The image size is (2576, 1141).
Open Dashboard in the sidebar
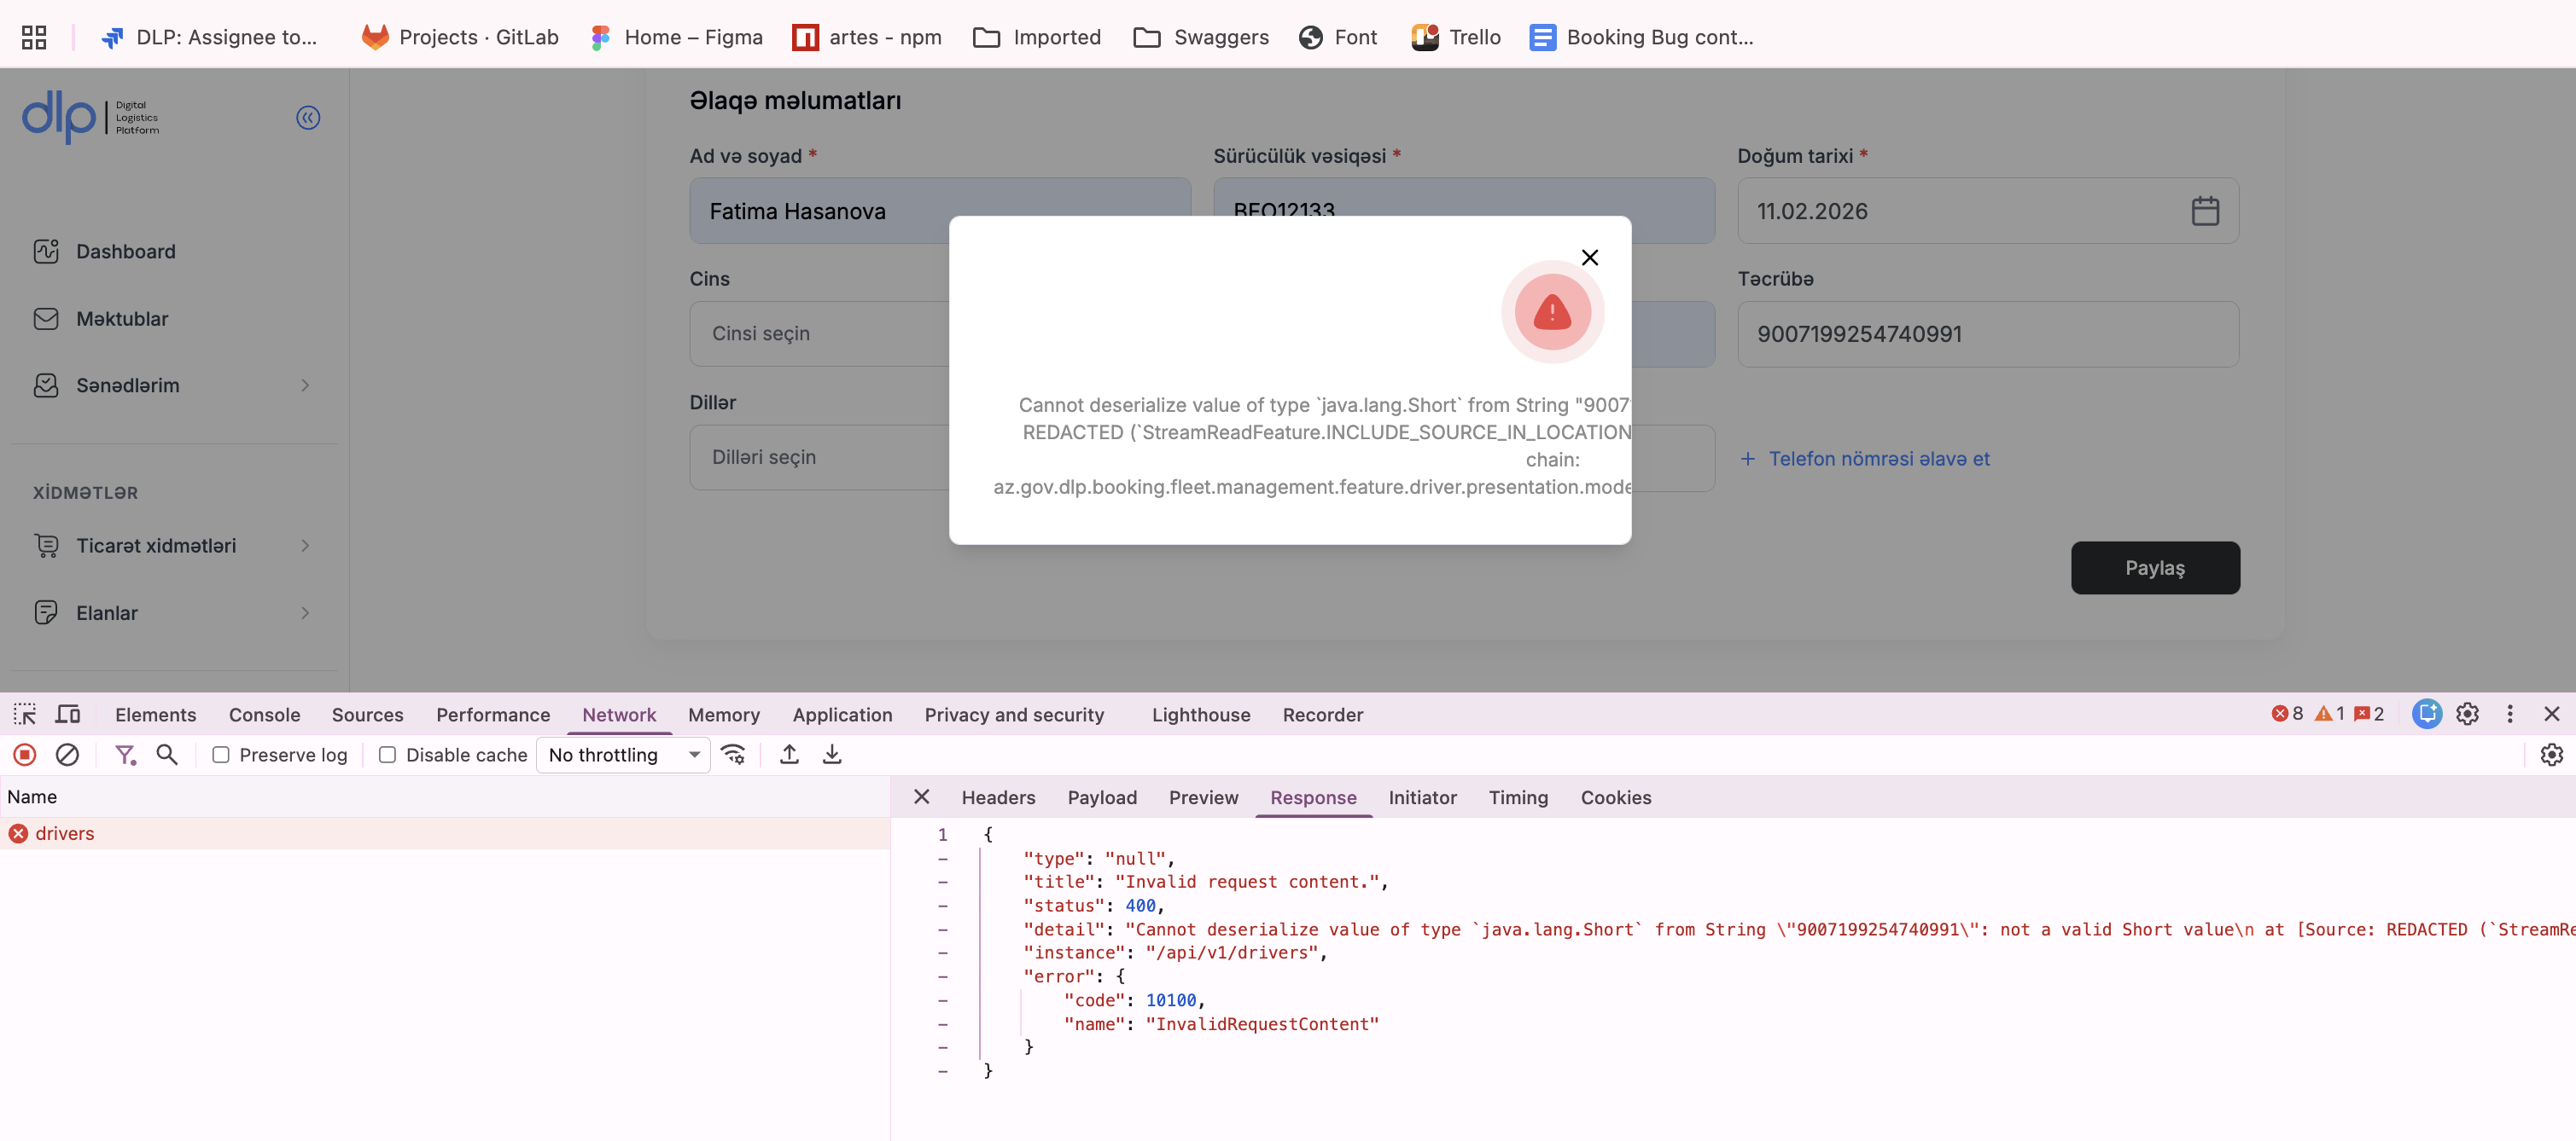(x=125, y=252)
